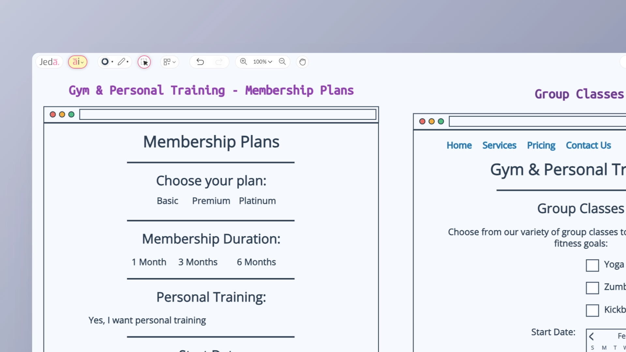Select the shape circle tool
The height and width of the screenshot is (352, 626).
pyautogui.click(x=105, y=62)
